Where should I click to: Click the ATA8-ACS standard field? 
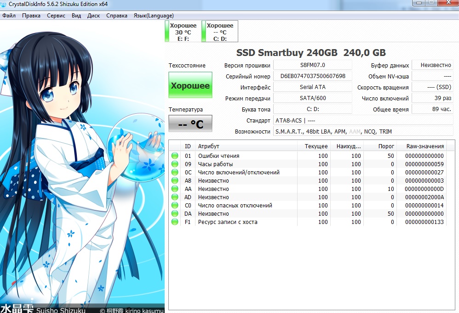click(x=363, y=120)
